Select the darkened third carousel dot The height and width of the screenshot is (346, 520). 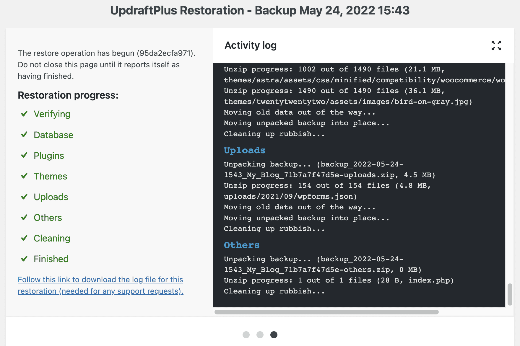tap(274, 335)
